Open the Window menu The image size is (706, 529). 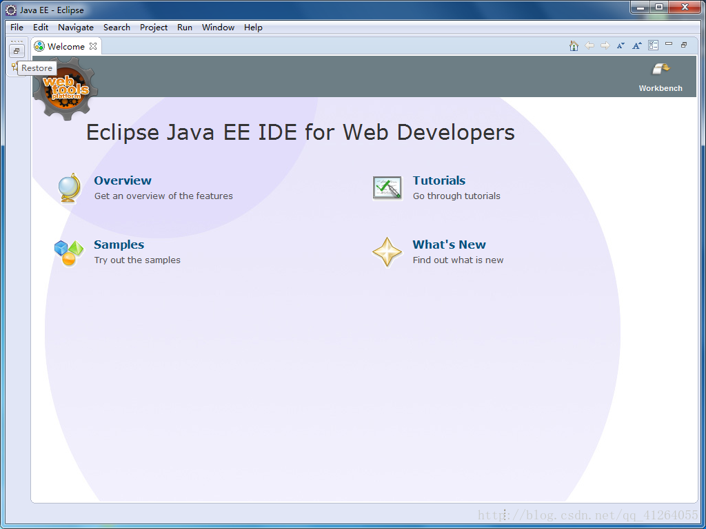[218, 28]
